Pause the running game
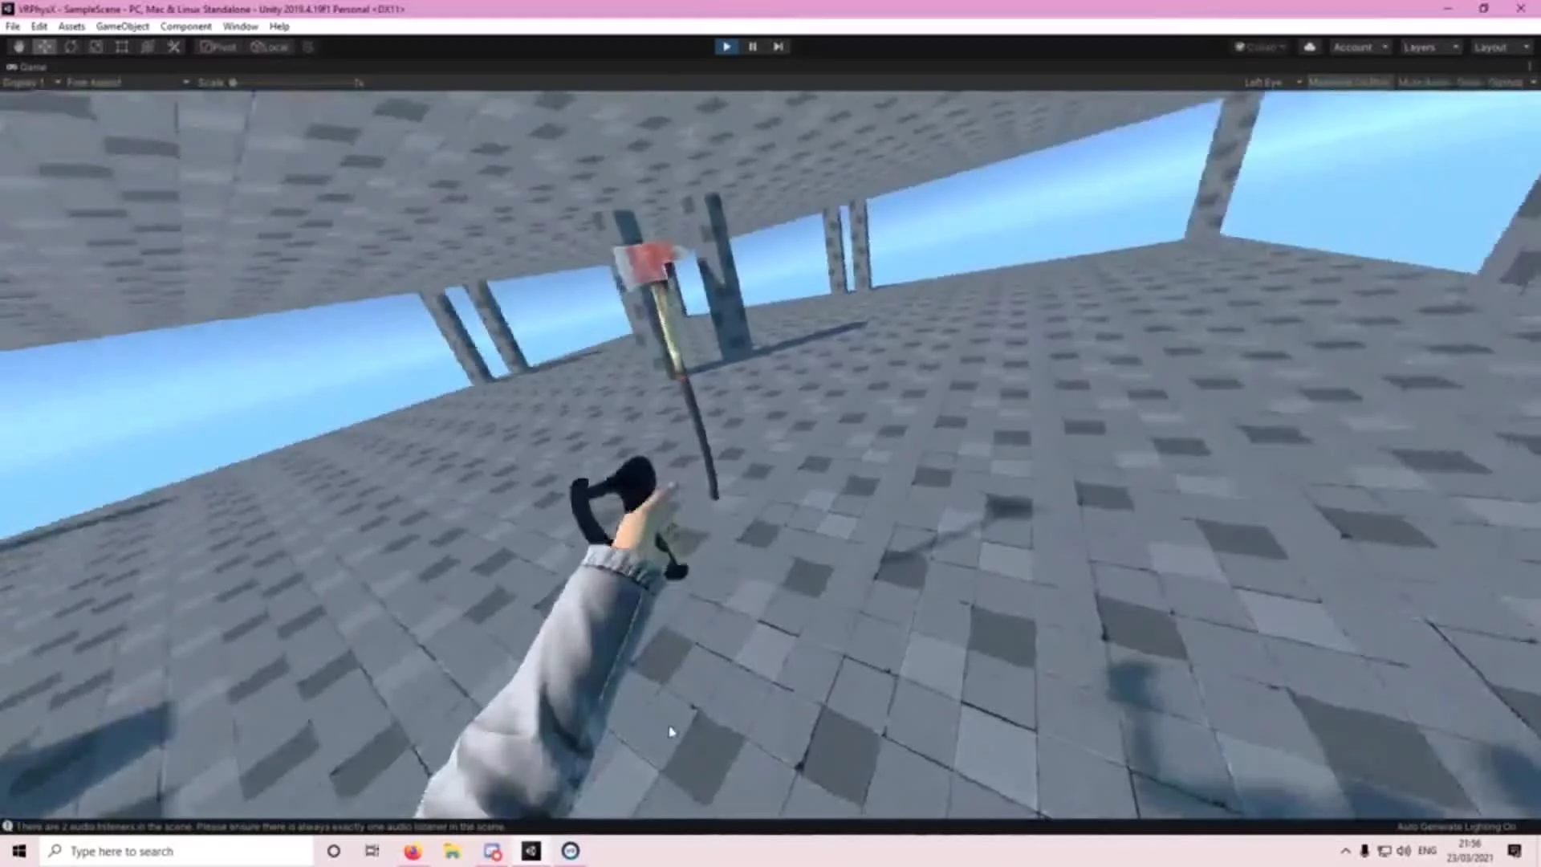Image resolution: width=1541 pixels, height=867 pixels. pyautogui.click(x=753, y=47)
